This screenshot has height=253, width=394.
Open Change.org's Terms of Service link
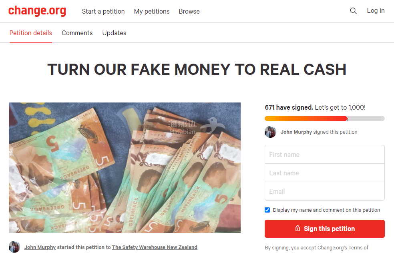pos(358,248)
